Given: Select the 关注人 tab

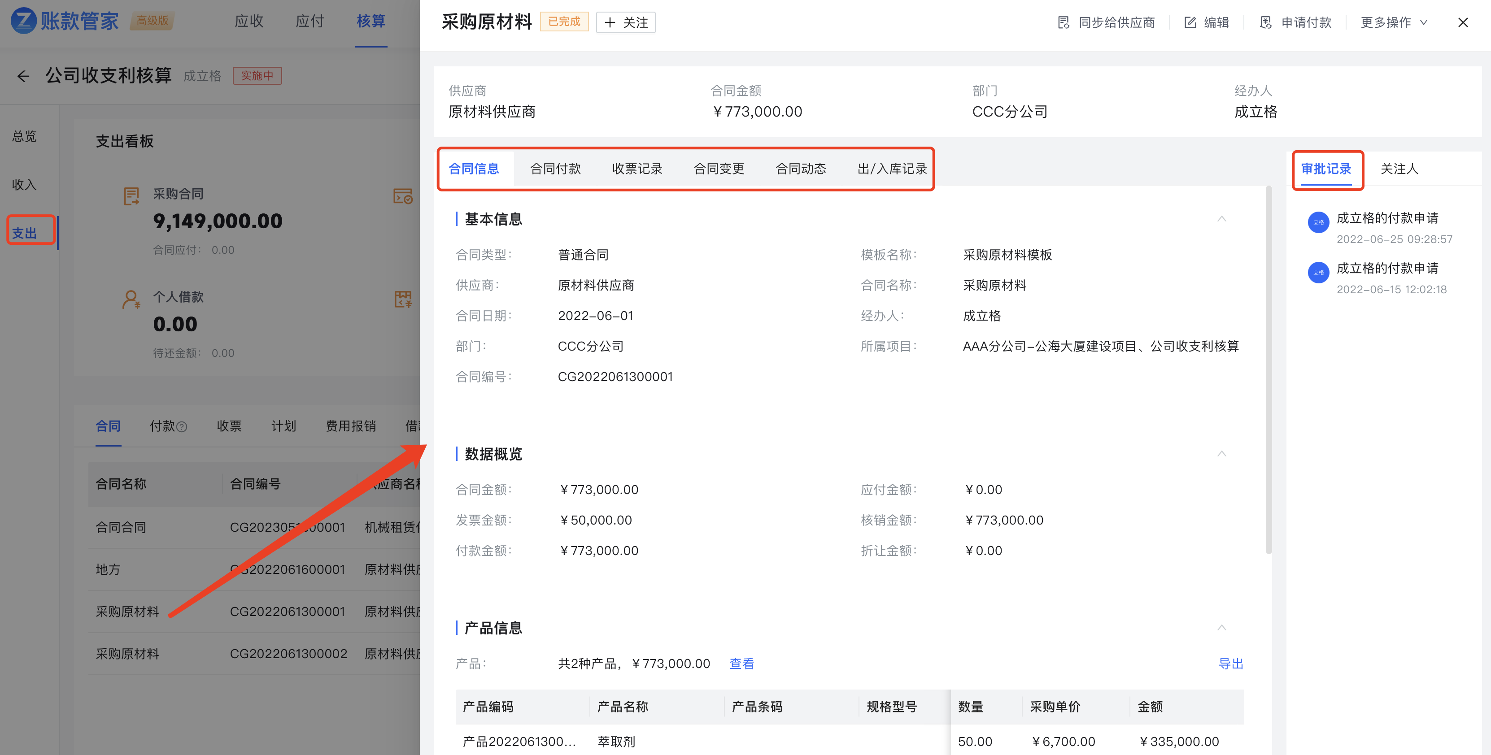Looking at the screenshot, I should pyautogui.click(x=1399, y=169).
